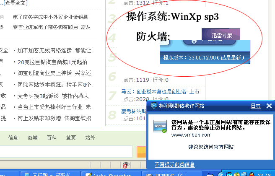Close the 检测到刷钻欺诈网站 popup

(x=269, y=106)
